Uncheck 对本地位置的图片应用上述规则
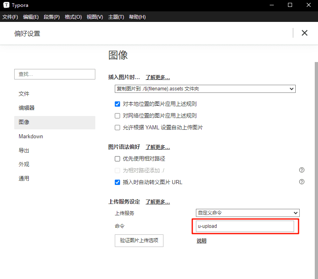This screenshot has height=279, width=318. point(117,104)
